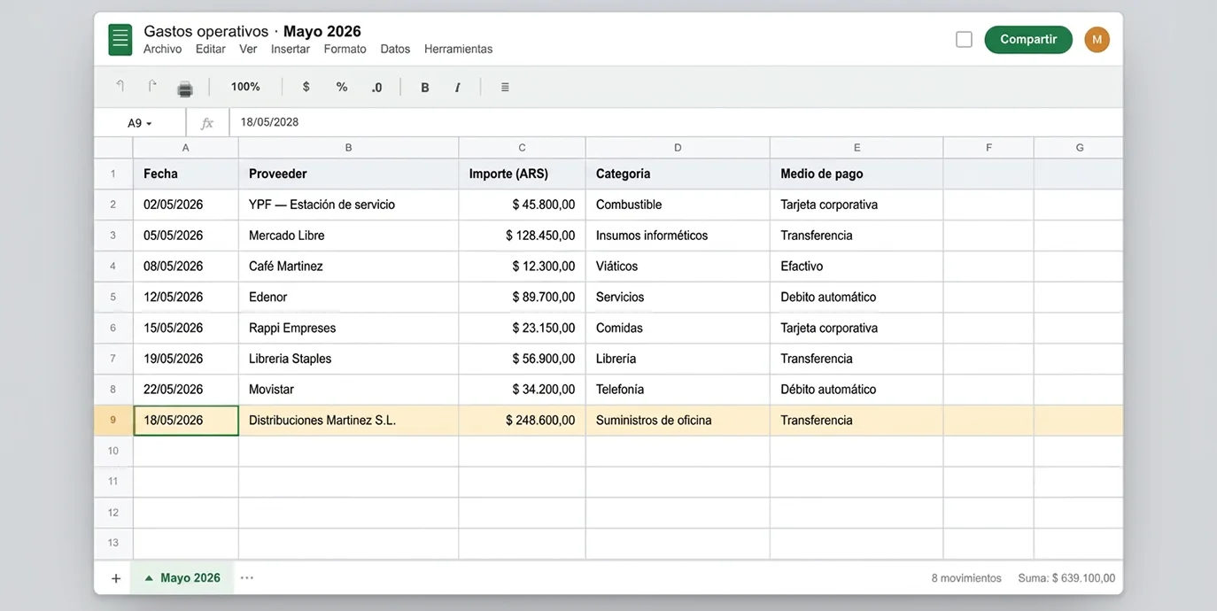Screen dimensions: 1217x611
Task: Click the Proveeder header cell
Action: pos(349,174)
